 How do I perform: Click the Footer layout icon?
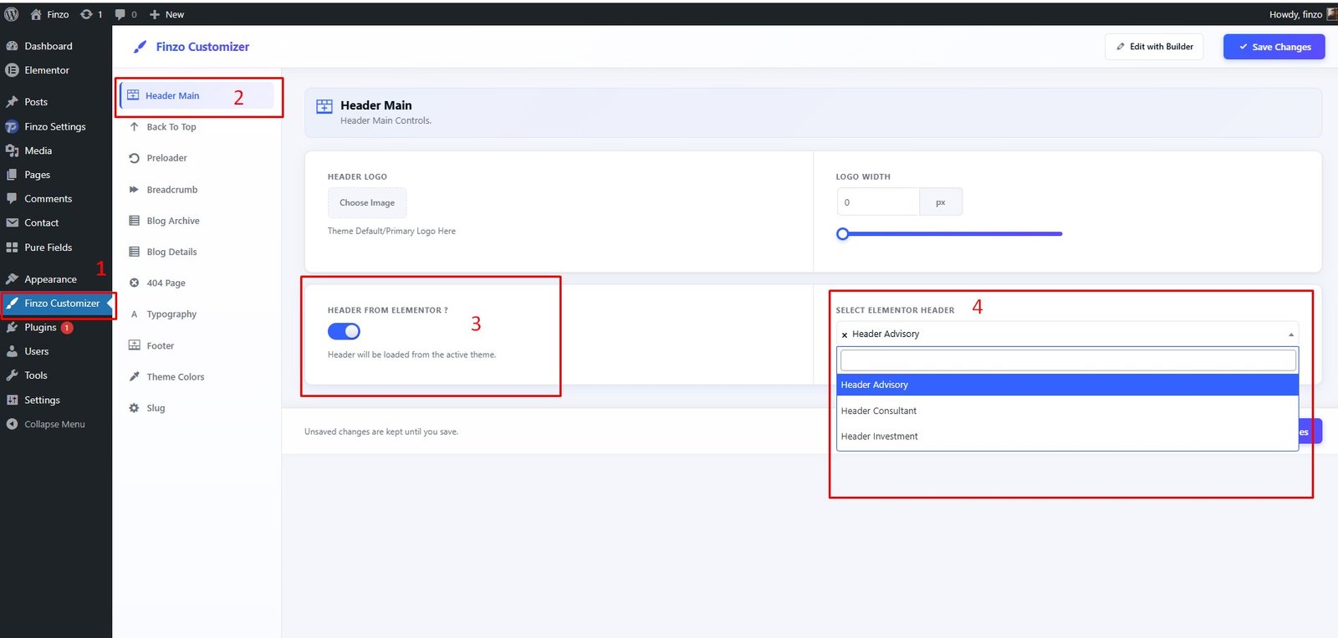pyautogui.click(x=134, y=345)
